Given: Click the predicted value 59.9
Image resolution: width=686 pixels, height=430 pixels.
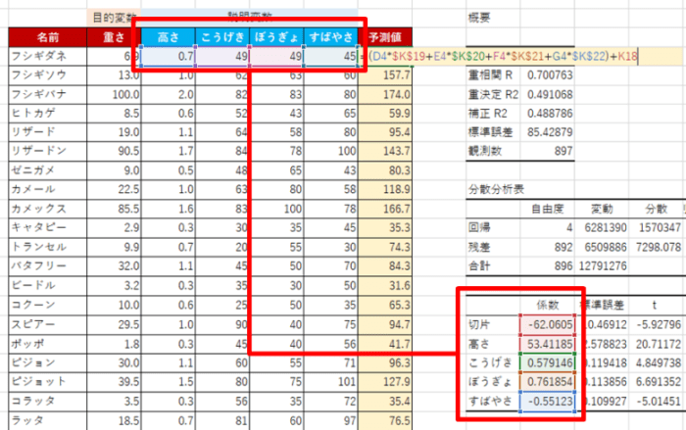Looking at the screenshot, I should click(385, 113).
